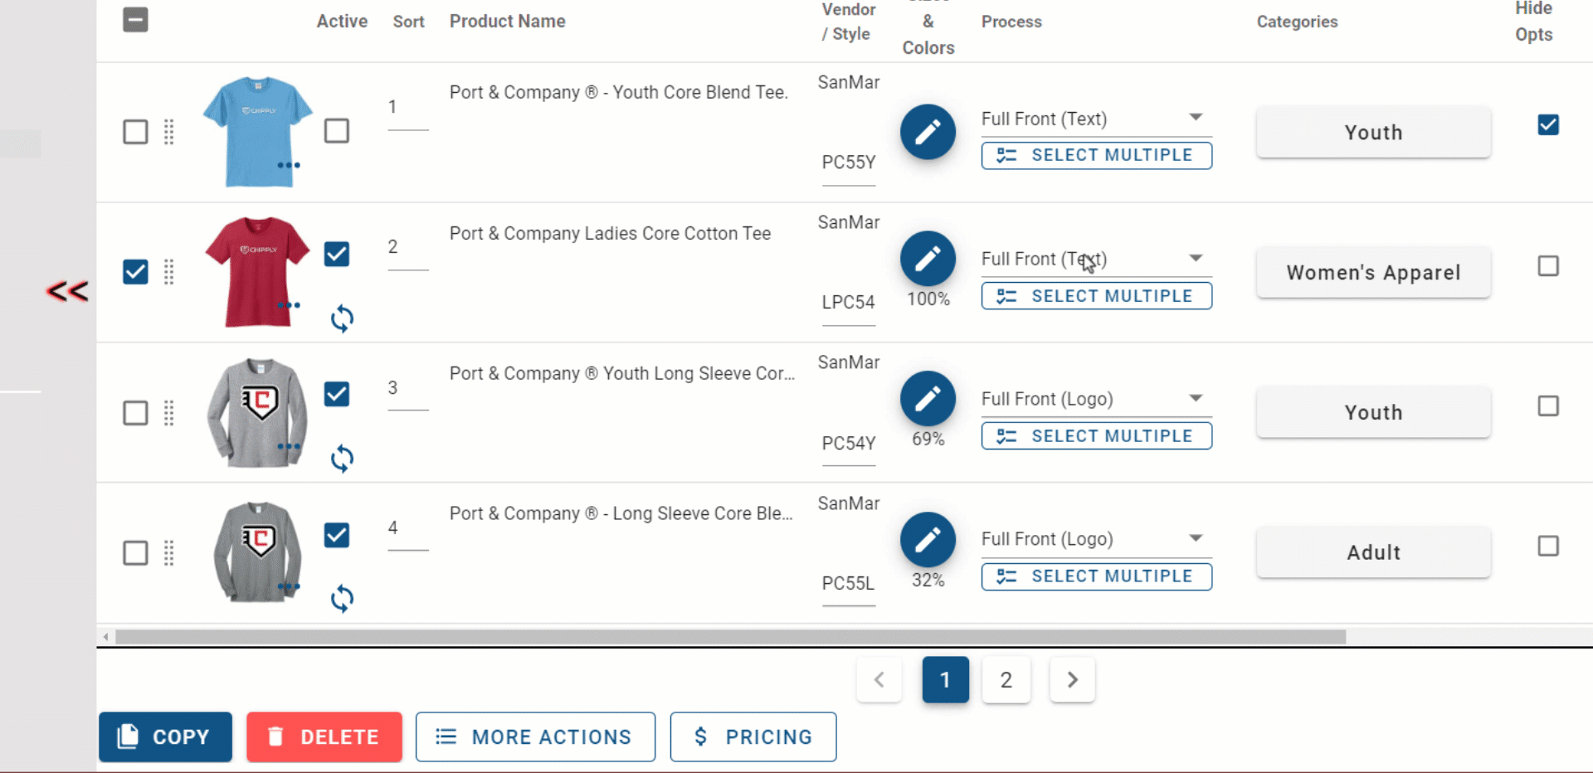The height and width of the screenshot is (773, 1593).
Task: Open Process dropdown for PC55L
Action: (x=1096, y=539)
